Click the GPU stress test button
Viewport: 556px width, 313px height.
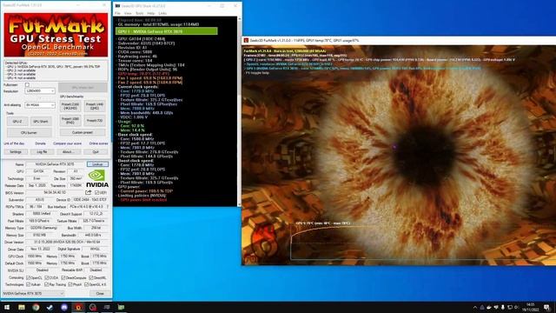pos(83,87)
